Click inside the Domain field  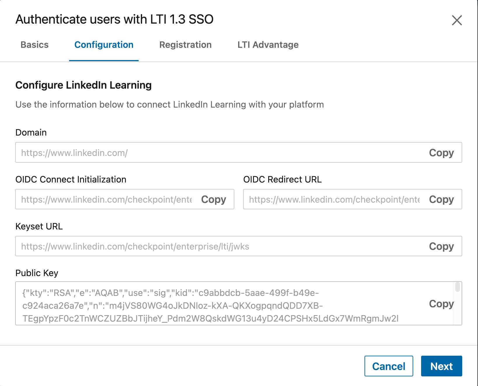(204, 152)
